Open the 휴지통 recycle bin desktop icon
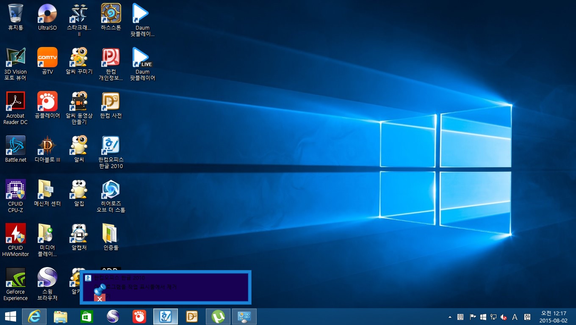 coord(16,17)
